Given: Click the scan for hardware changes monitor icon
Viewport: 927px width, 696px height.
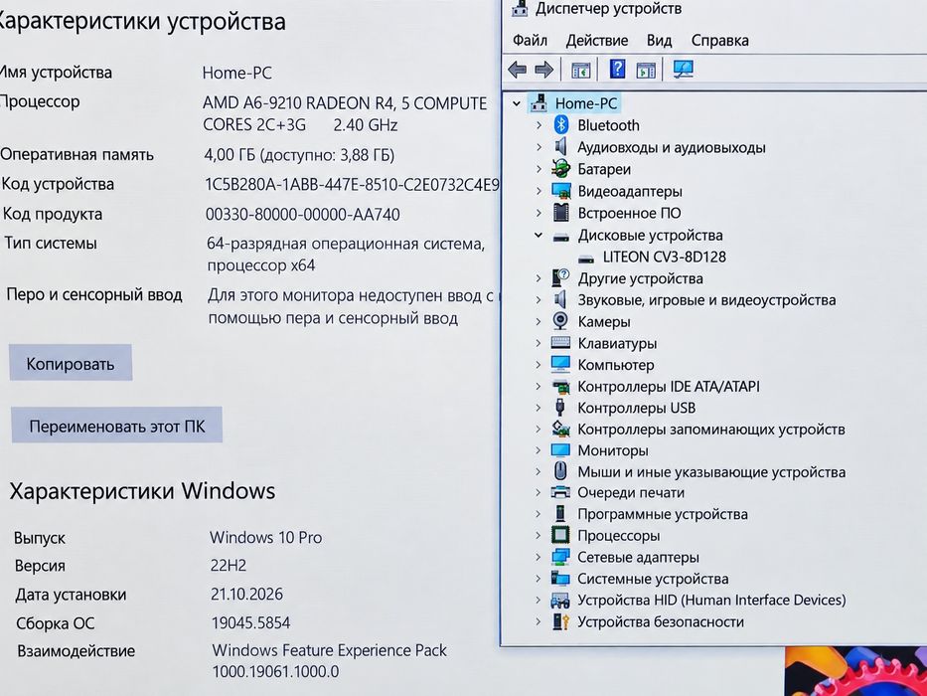Looking at the screenshot, I should [x=684, y=70].
